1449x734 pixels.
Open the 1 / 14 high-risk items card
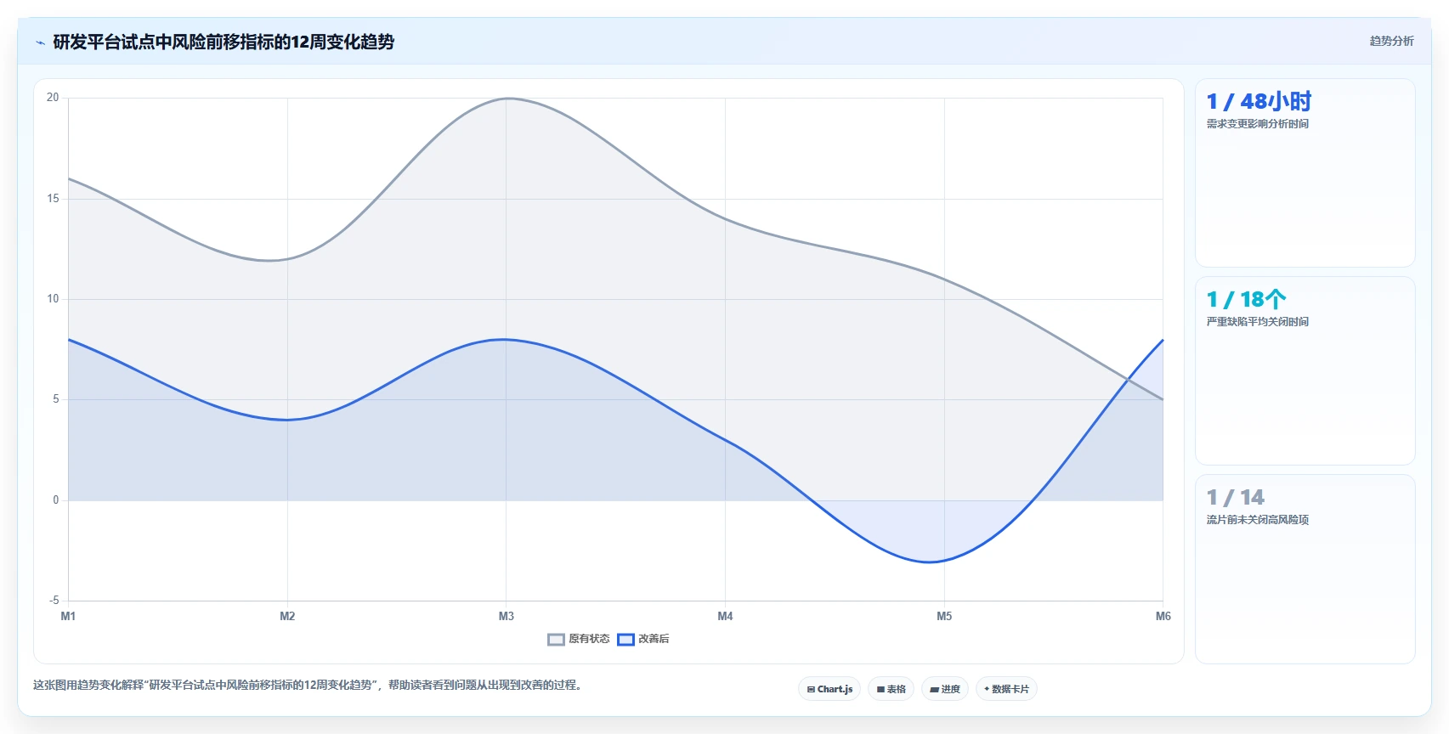pyautogui.click(x=1305, y=568)
